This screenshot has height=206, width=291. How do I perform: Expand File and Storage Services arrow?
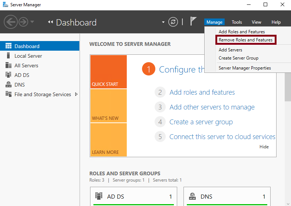click(76, 94)
